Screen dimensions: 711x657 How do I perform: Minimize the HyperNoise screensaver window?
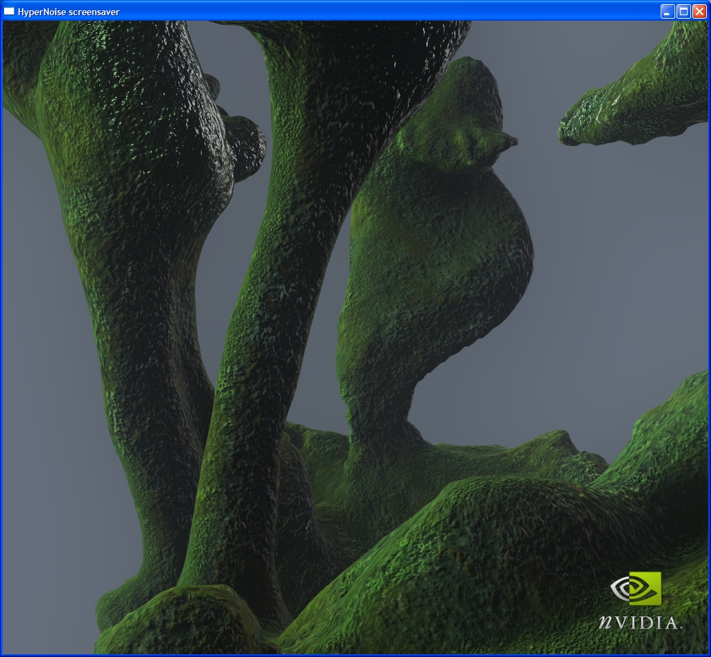[x=667, y=11]
